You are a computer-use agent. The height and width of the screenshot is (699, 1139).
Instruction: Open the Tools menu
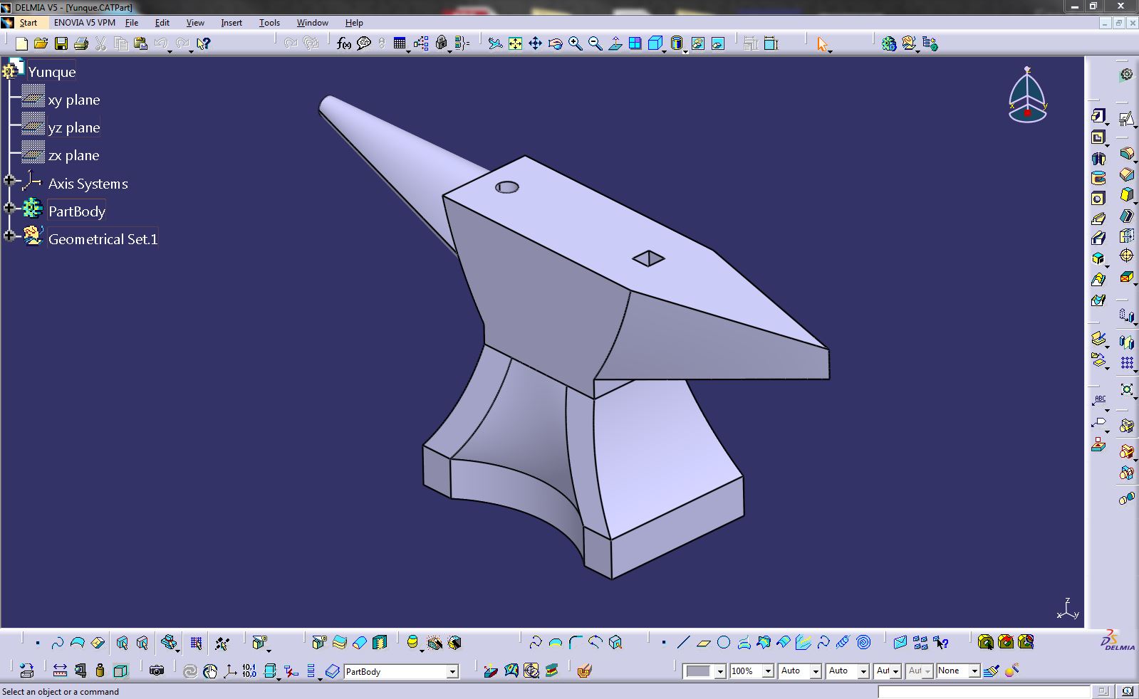point(269,23)
